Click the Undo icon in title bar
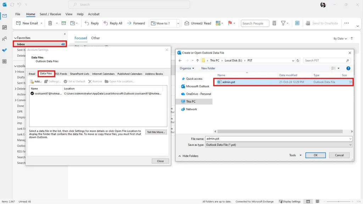 coord(19,5)
